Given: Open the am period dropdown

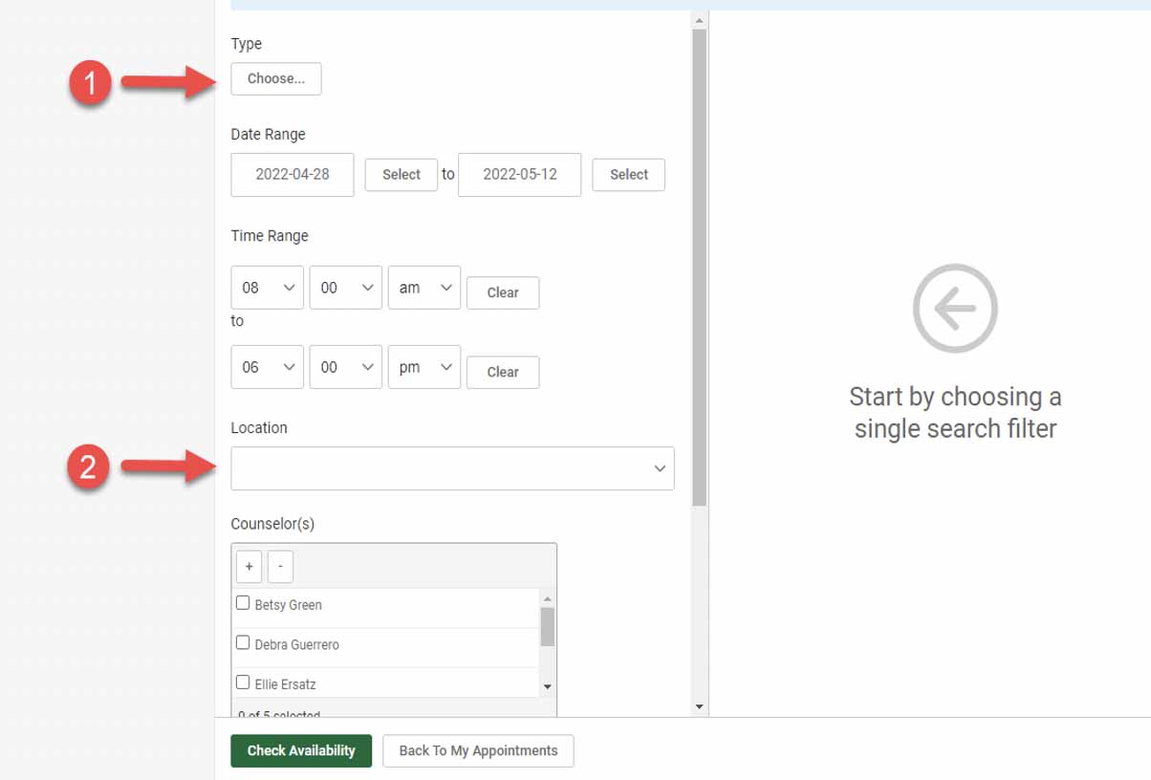Looking at the screenshot, I should [x=424, y=288].
